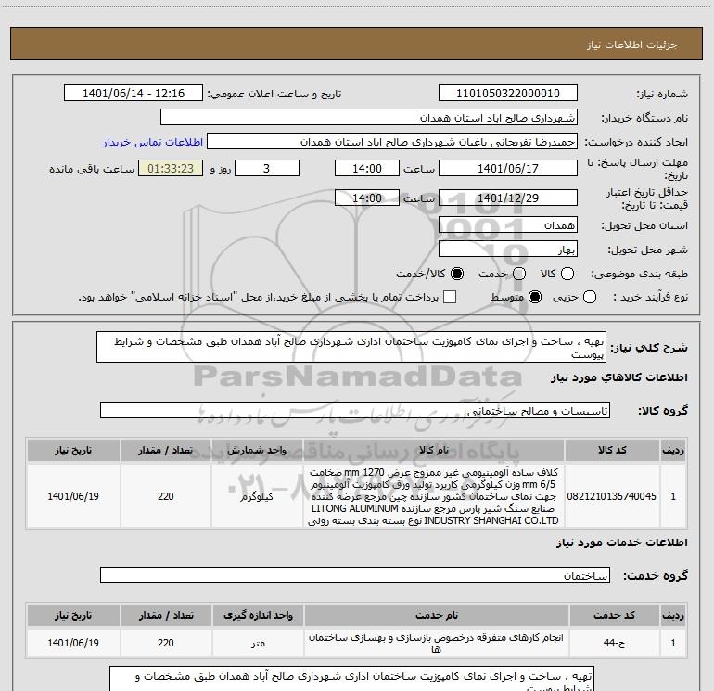Click quantity 220 in the goods table
Screen dimensions: 714x691
click(x=166, y=496)
